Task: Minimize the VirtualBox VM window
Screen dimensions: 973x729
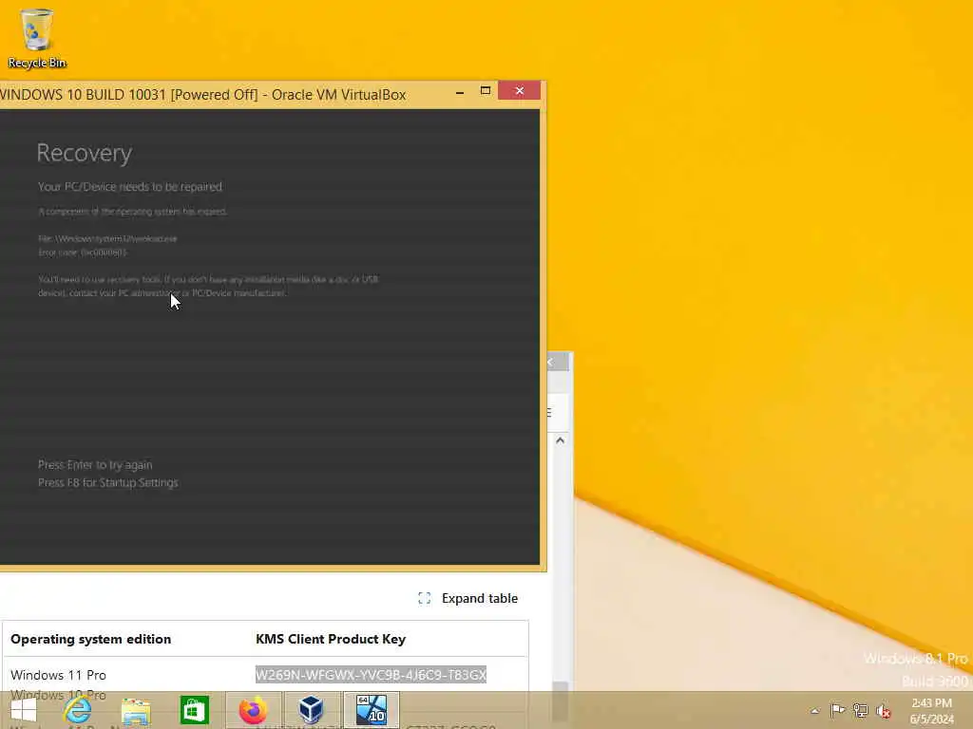Action: point(460,92)
